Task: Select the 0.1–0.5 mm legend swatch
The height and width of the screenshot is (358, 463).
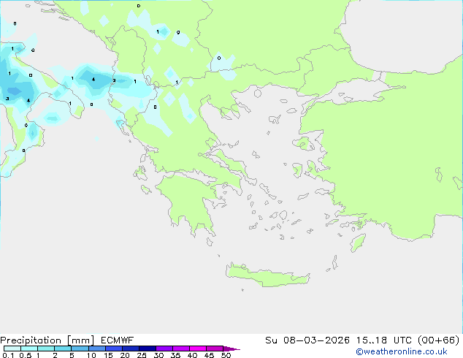Action: pyautogui.click(x=12, y=349)
